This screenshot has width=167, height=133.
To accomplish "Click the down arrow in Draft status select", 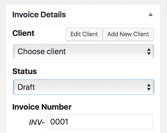I will 149,89.
